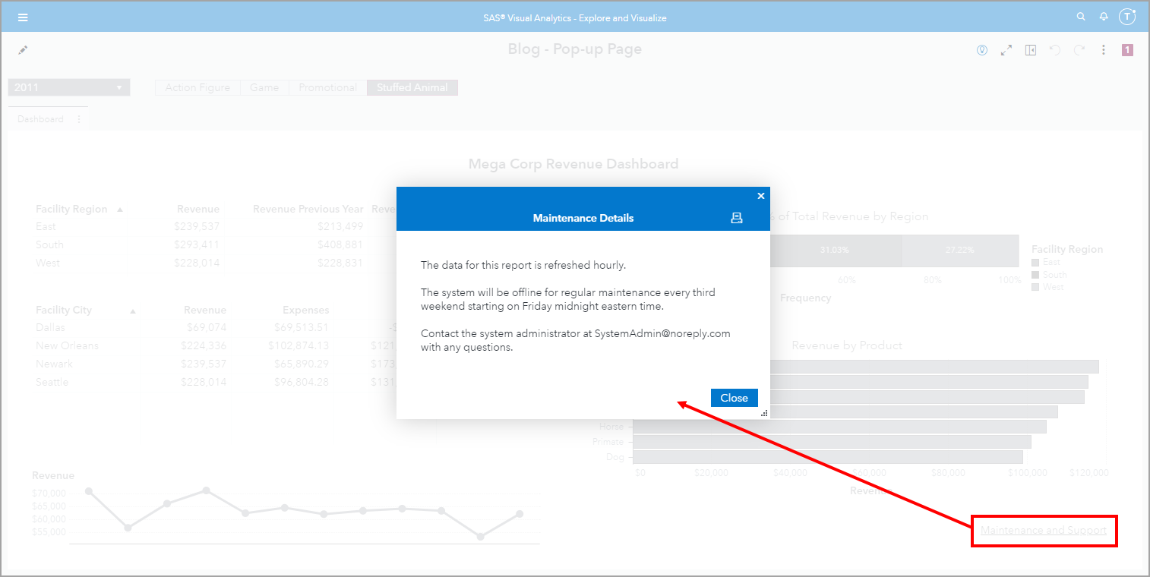Screen dimensions: 1150x577
Task: Close the Maintenance Details popup
Action: coord(734,397)
